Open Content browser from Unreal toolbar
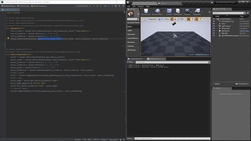Image resolution: width=251 pixels, height=141 pixels. coord(169,12)
